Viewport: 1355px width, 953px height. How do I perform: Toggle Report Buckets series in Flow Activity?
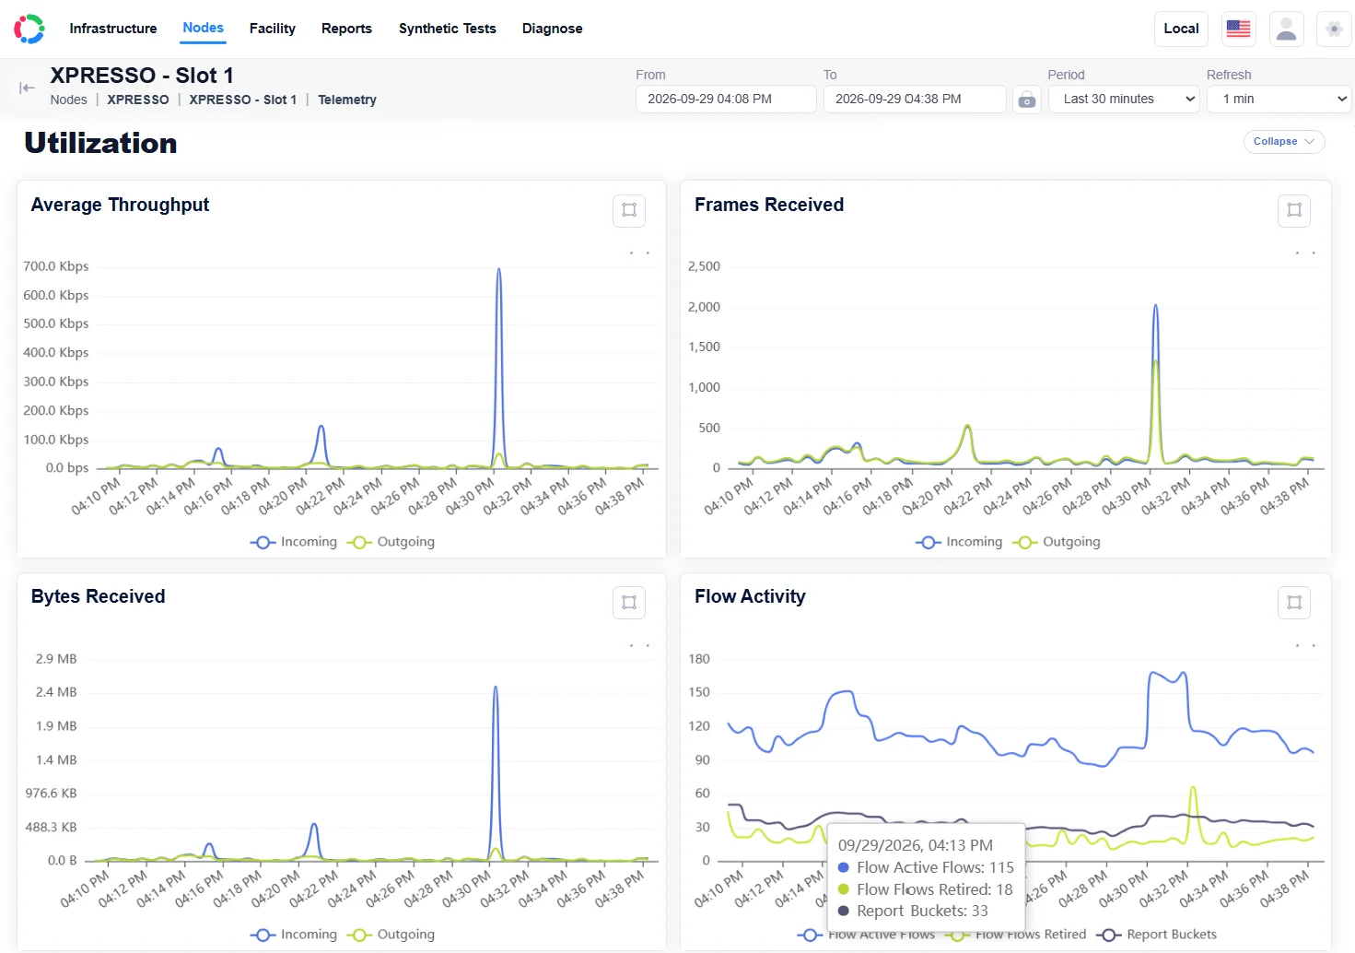pos(1157,935)
